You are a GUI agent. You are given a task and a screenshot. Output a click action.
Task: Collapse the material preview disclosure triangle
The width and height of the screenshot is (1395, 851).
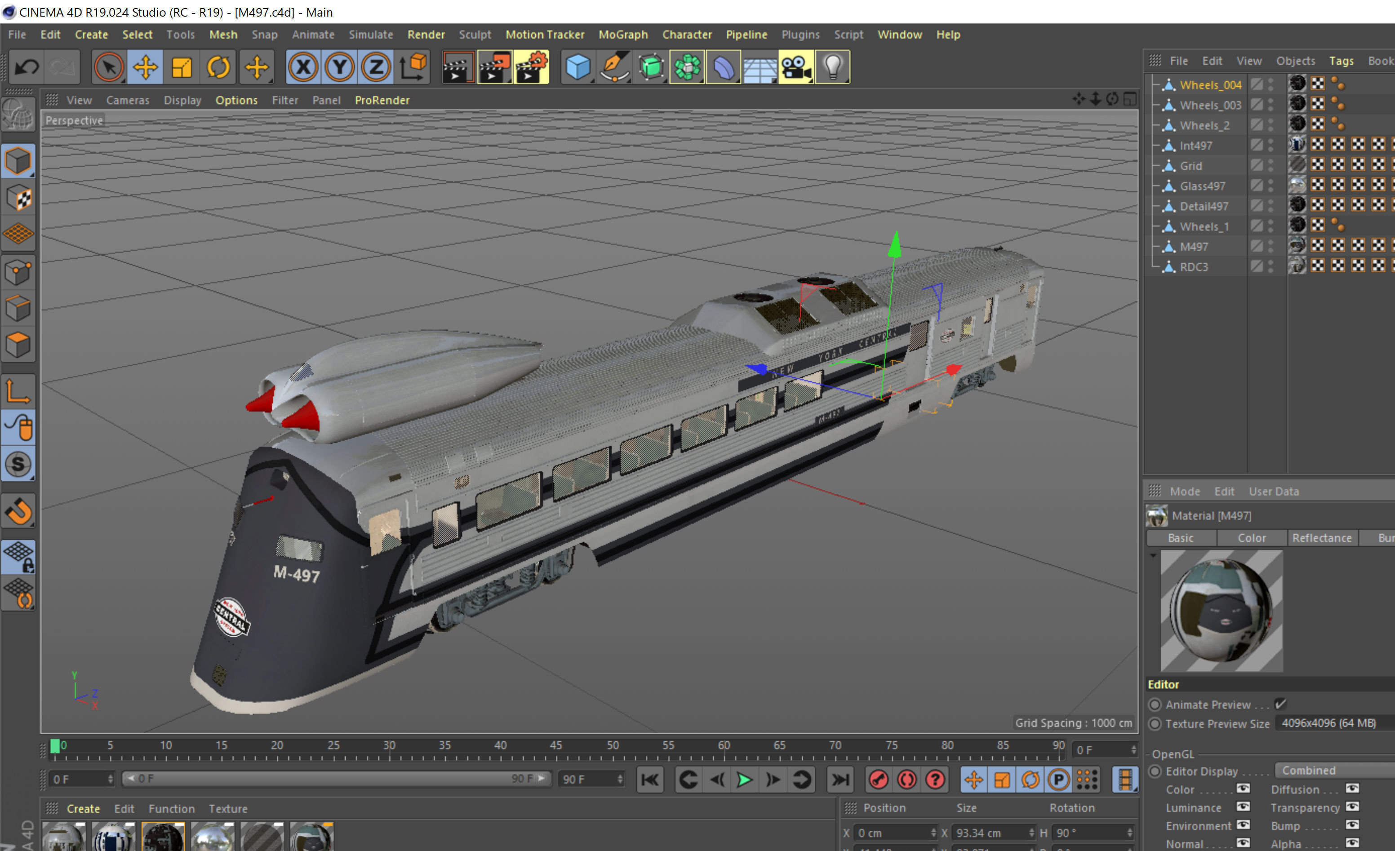coord(1153,555)
